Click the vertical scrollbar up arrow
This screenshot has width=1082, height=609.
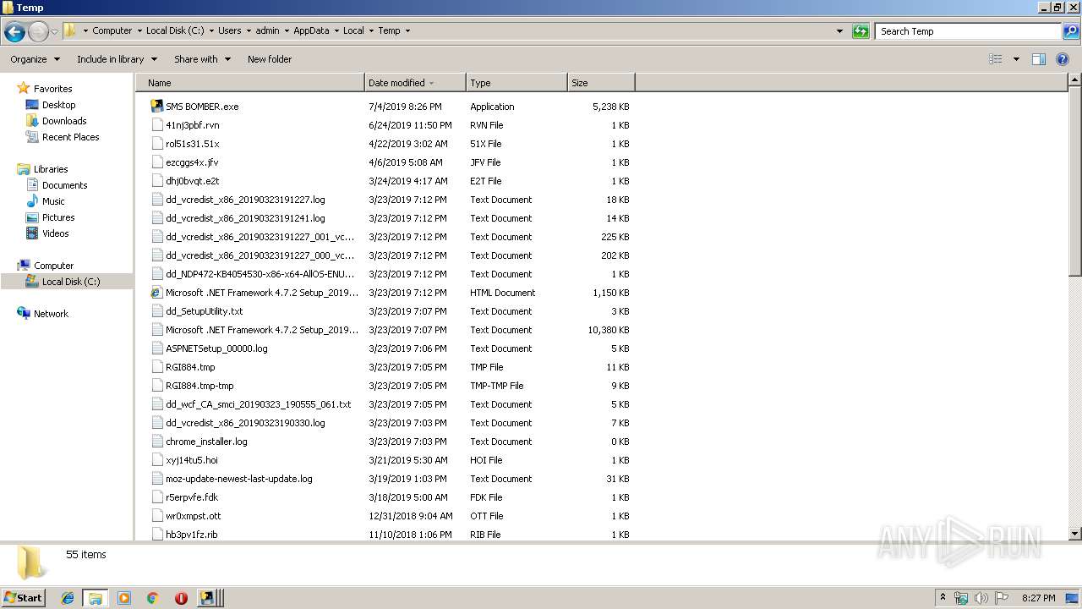coord(1075,80)
